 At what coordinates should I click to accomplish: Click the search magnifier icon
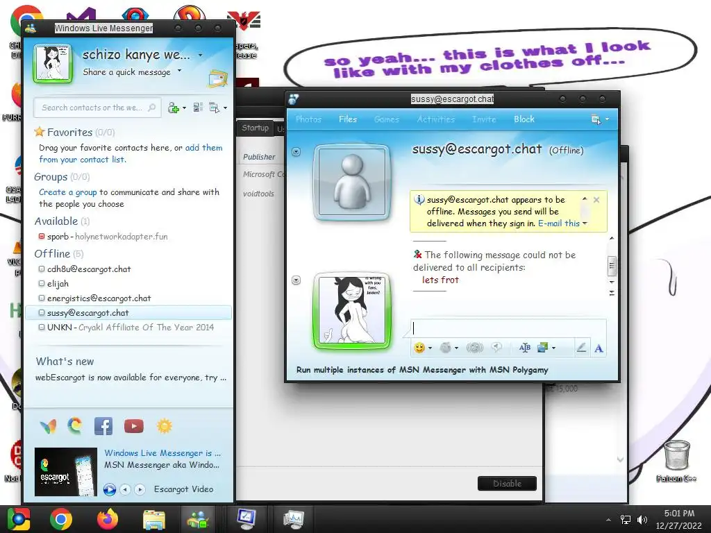point(152,108)
